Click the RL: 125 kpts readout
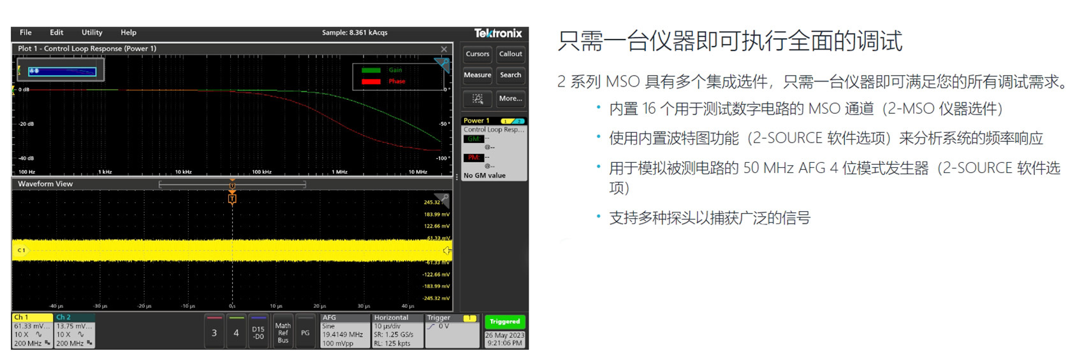 click(392, 343)
